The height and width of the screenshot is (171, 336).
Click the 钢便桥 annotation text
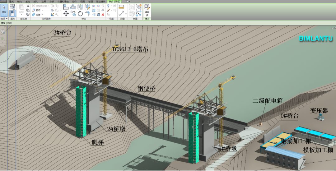147,88
